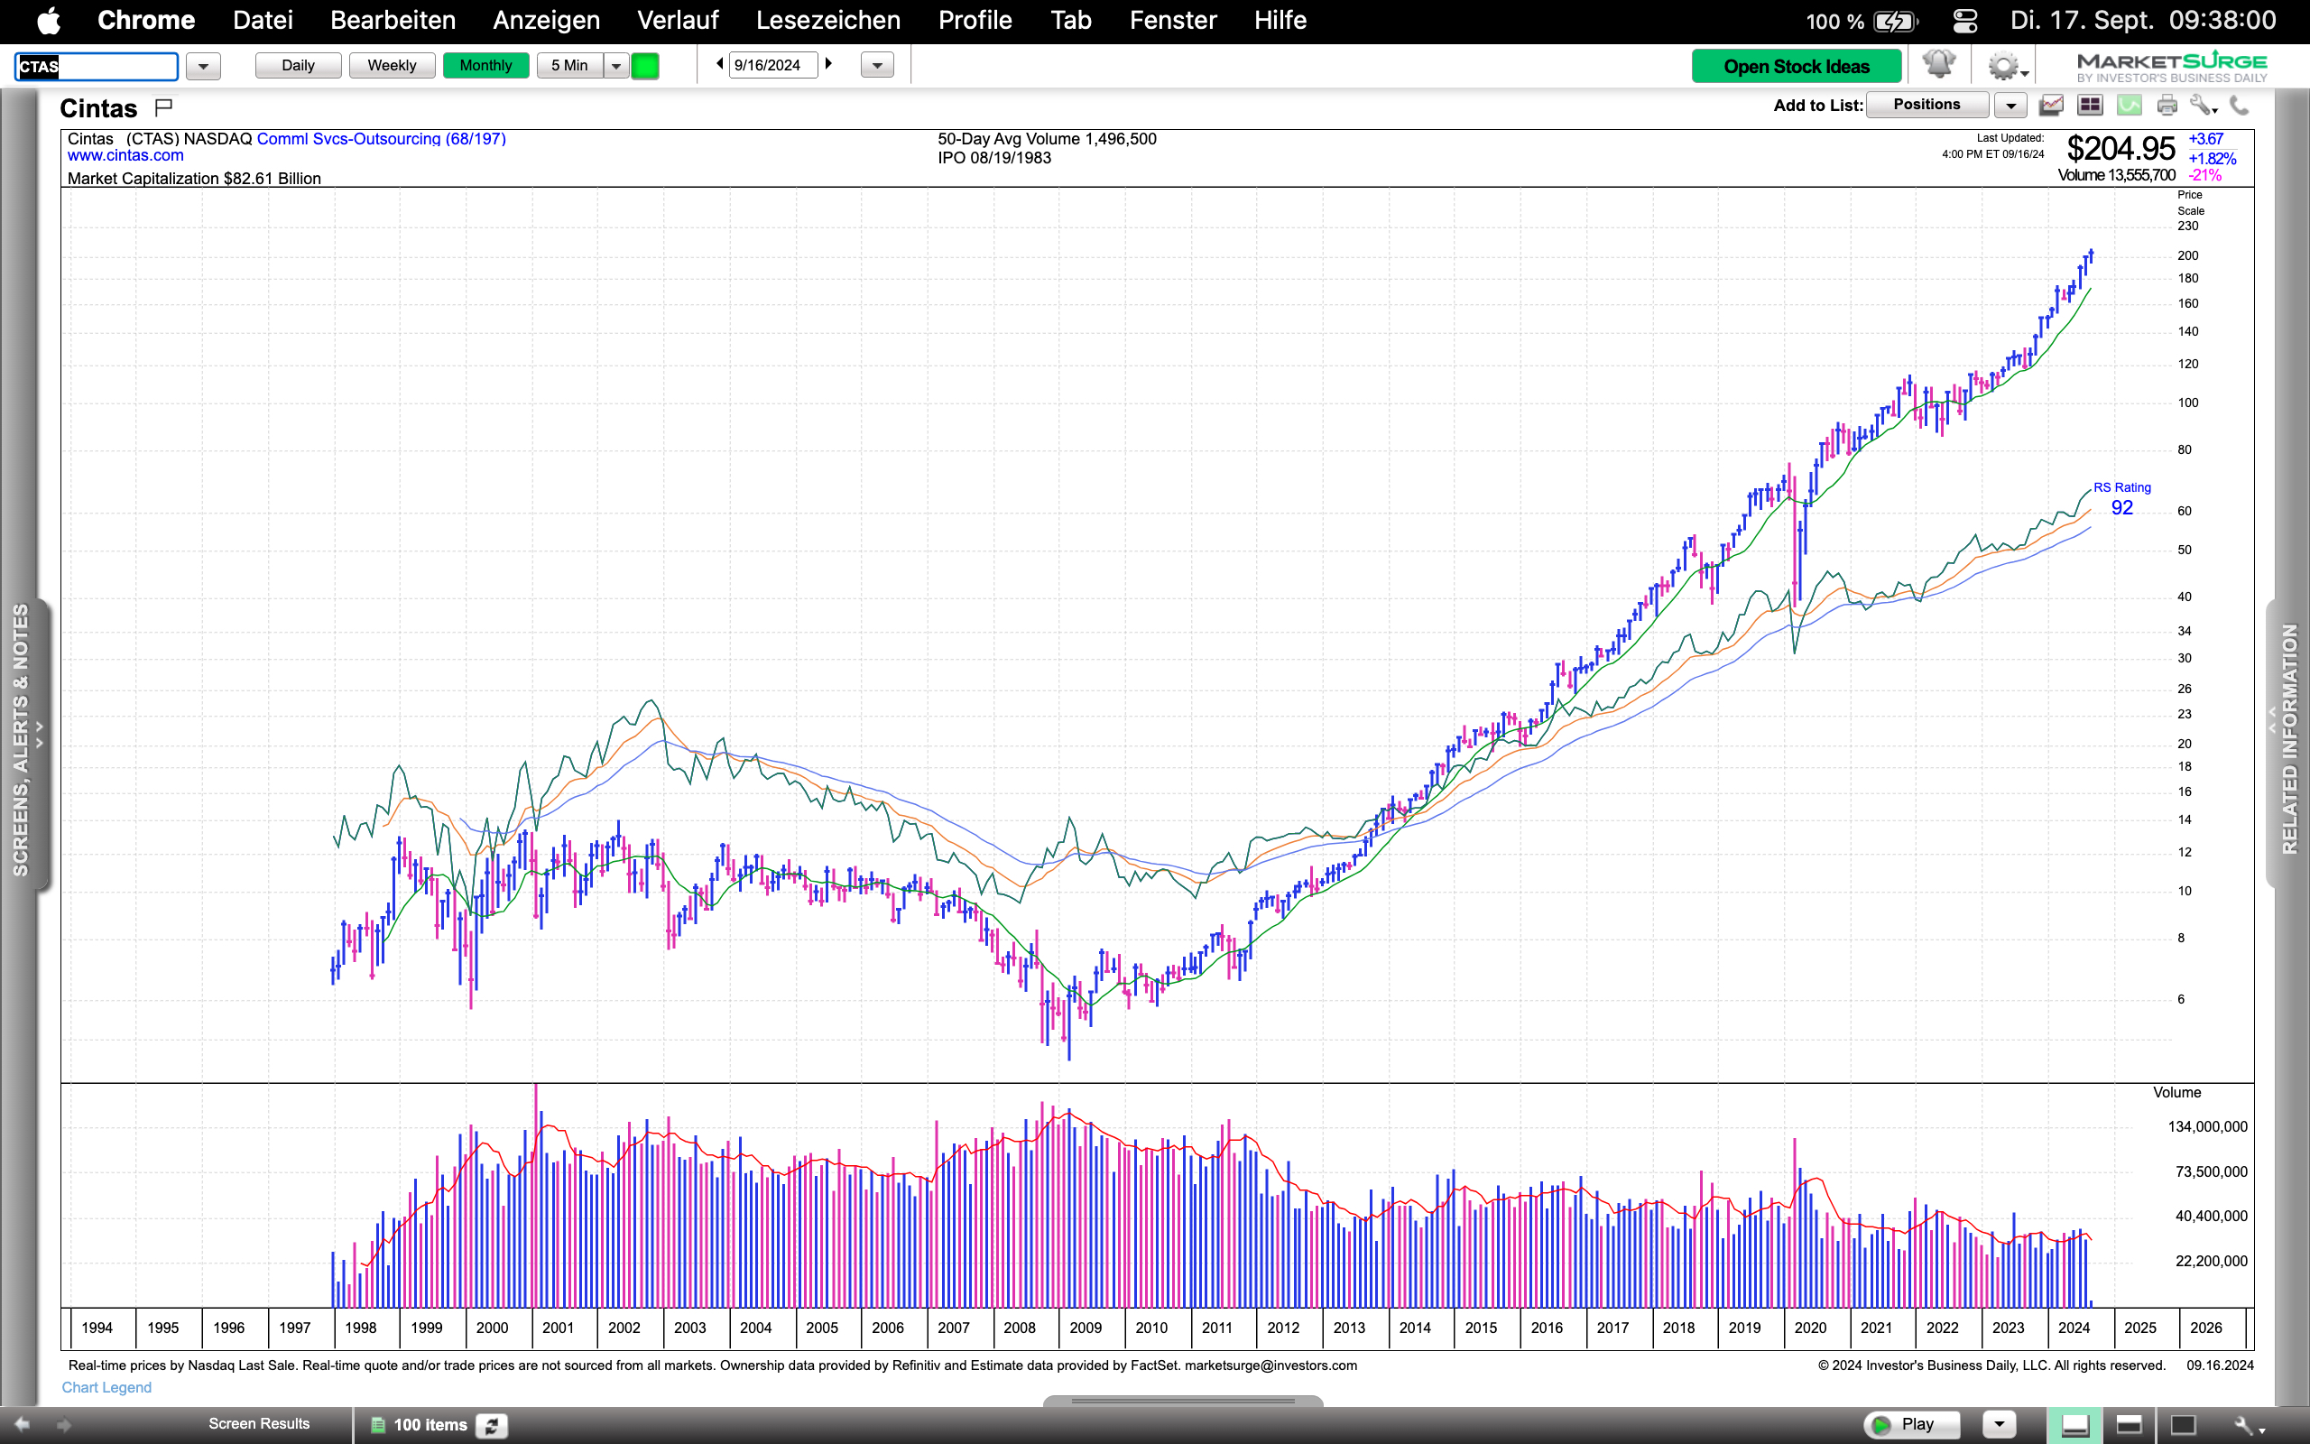Click the Open Stock Ideas button

[1796, 66]
